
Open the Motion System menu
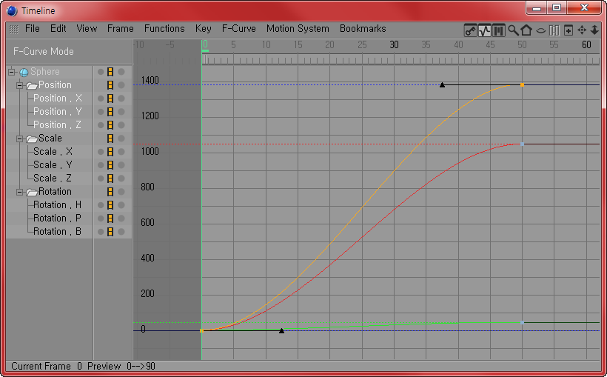[x=298, y=29]
